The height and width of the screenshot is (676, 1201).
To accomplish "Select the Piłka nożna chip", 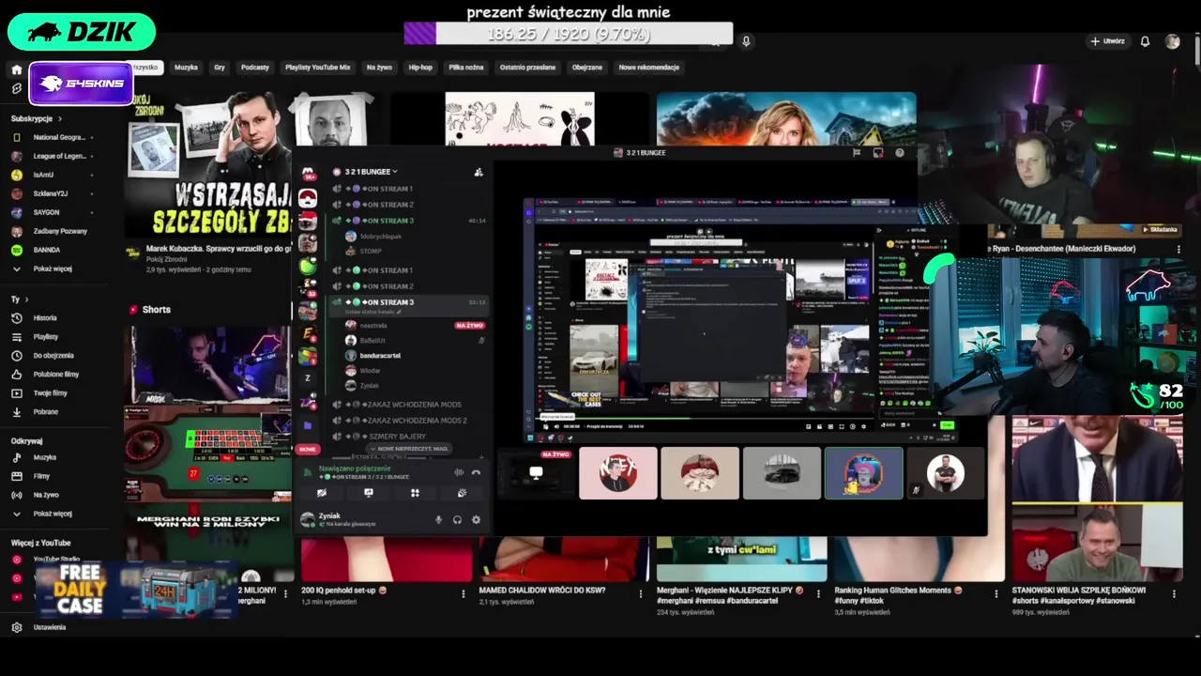I will pos(466,68).
